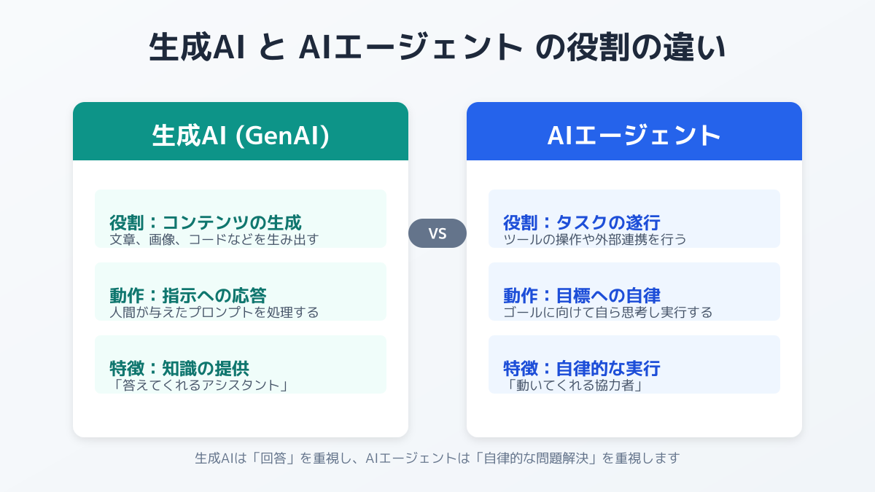Click the 役割：コンテンツの生成 heading
875x492 pixels.
tap(206, 222)
